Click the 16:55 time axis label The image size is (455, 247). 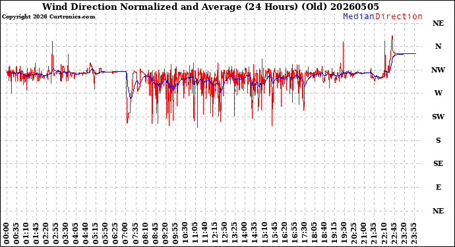click(x=294, y=233)
